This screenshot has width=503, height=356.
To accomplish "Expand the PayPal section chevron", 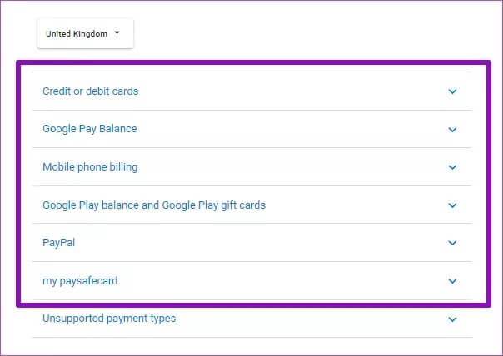I will [452, 243].
